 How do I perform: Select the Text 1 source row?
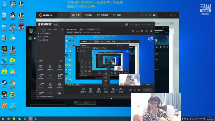51,37
